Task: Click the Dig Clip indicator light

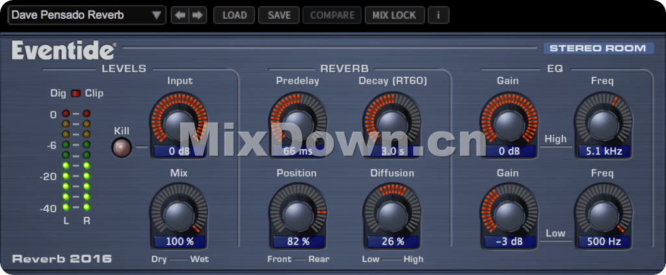Action: click(x=76, y=93)
